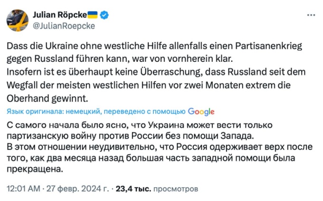
Task: Click the Google logo in the translation notice
Action: click(x=201, y=111)
